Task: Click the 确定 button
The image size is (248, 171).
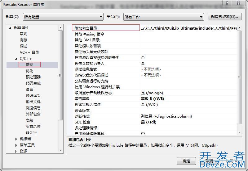Action: coord(186,161)
